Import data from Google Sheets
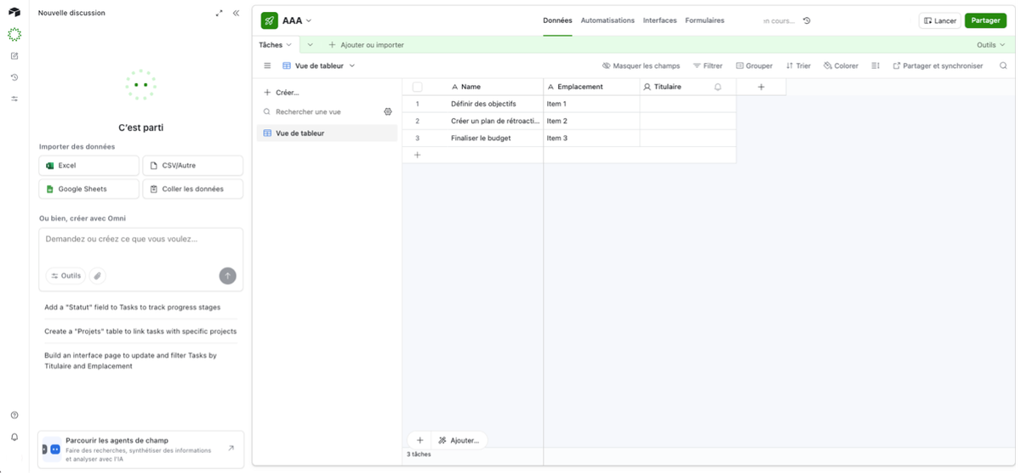 (89, 189)
